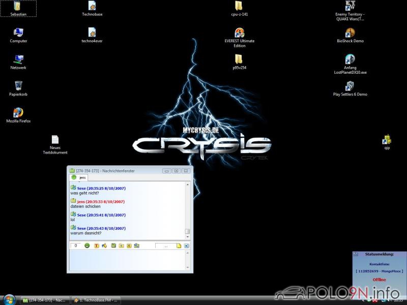Click the 112852699 - MongoMoxx contact entry

(379, 271)
